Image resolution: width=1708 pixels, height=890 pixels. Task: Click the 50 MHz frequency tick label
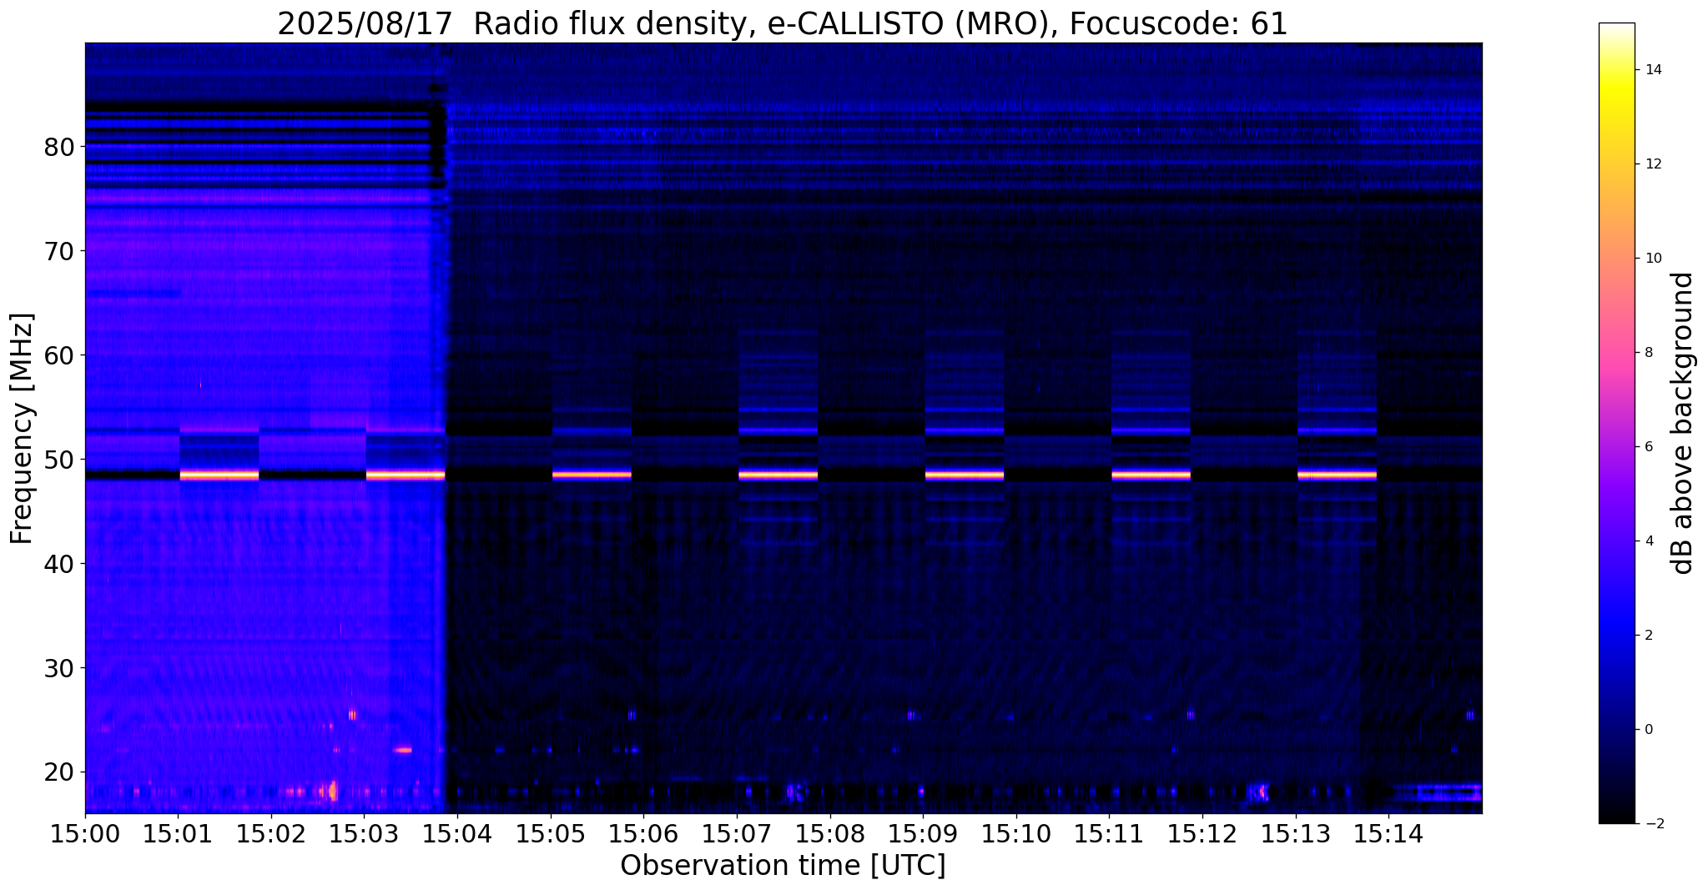(x=59, y=460)
